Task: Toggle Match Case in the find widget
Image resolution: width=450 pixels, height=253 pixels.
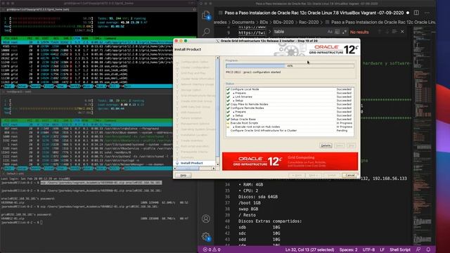Action: pos(330,32)
